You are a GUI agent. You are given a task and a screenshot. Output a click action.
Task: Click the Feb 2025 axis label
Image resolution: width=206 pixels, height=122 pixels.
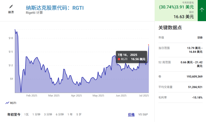32,96
